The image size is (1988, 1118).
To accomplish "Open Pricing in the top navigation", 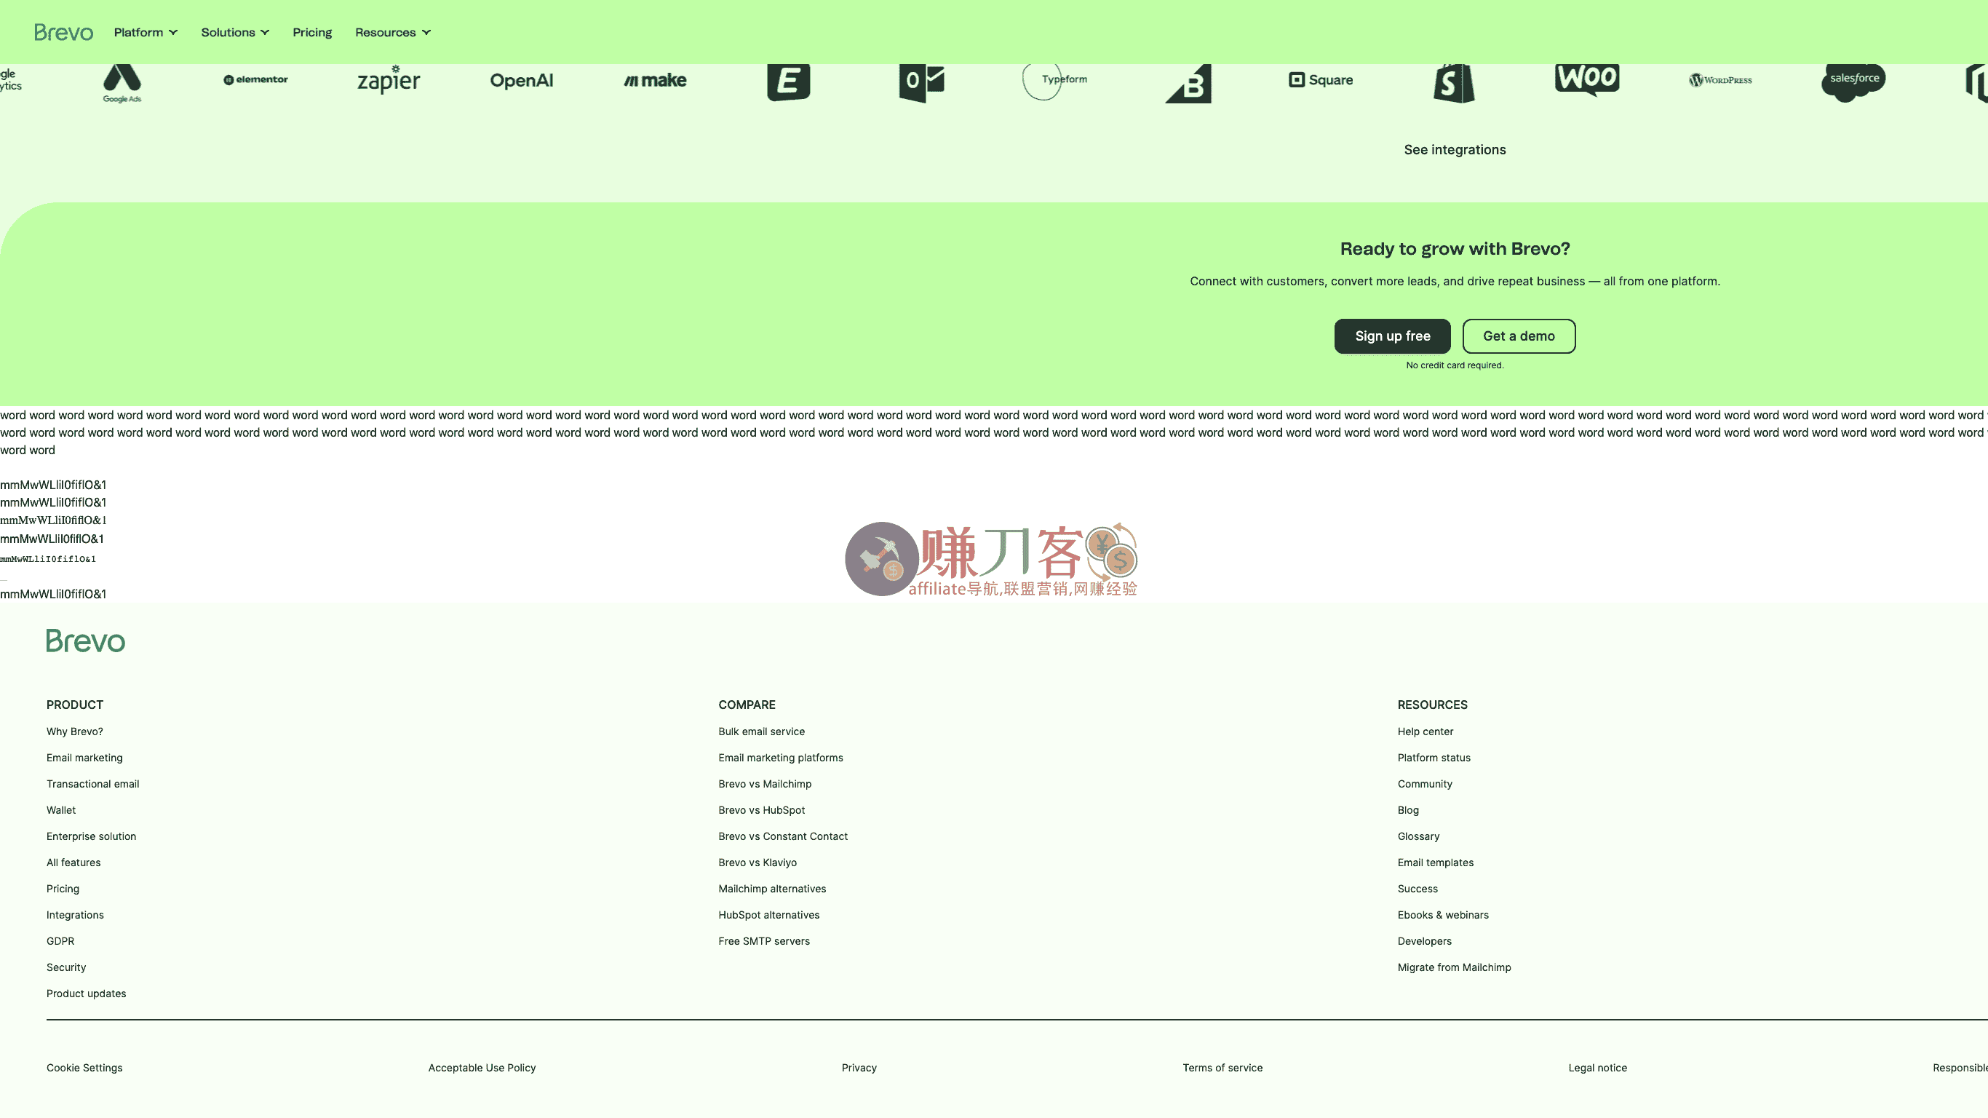I will coord(311,33).
